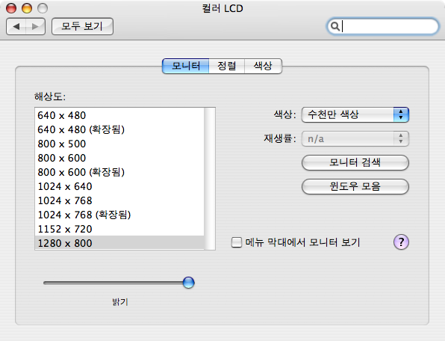Open help with the purple question mark
The width and height of the screenshot is (445, 341).
pyautogui.click(x=401, y=242)
